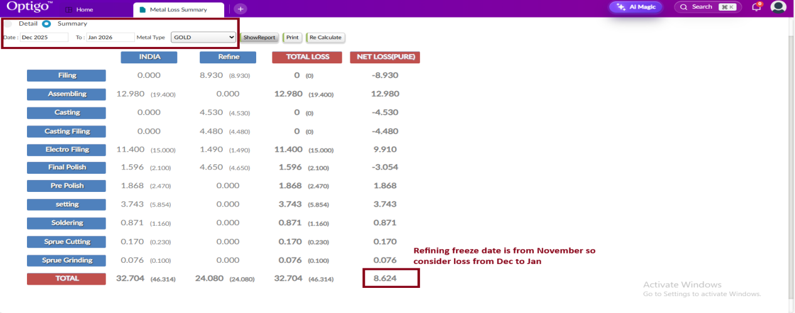Click the Re Calculate button
The width and height of the screenshot is (795, 313).
(x=325, y=38)
